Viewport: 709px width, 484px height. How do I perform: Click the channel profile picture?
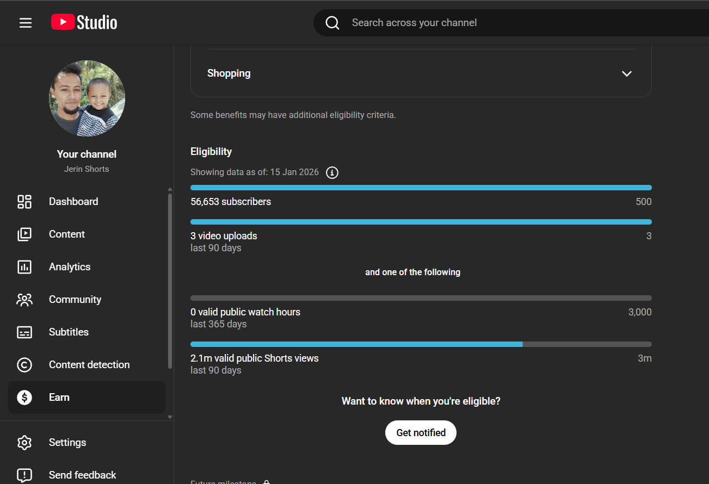coord(87,98)
